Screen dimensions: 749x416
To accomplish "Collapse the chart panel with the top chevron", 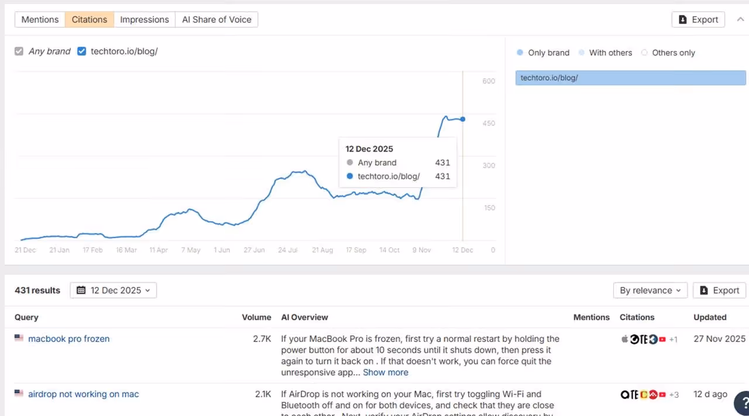I will (740, 19).
